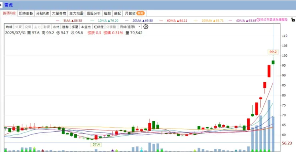Image resolution: width=296 pixels, height=152 pixels.
Task: Click the 20MA legend color line
Action: [126, 21]
